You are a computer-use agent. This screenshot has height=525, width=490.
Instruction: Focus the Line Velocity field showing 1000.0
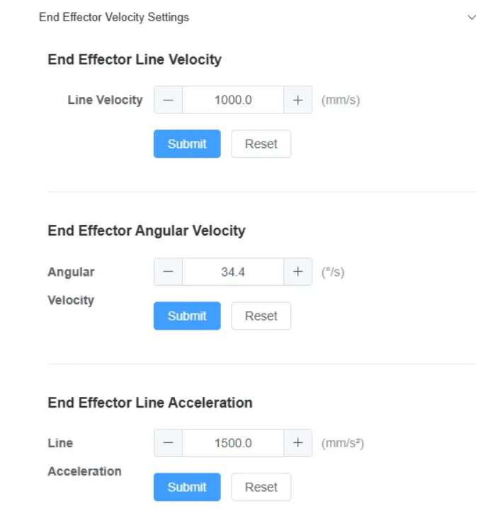(233, 100)
